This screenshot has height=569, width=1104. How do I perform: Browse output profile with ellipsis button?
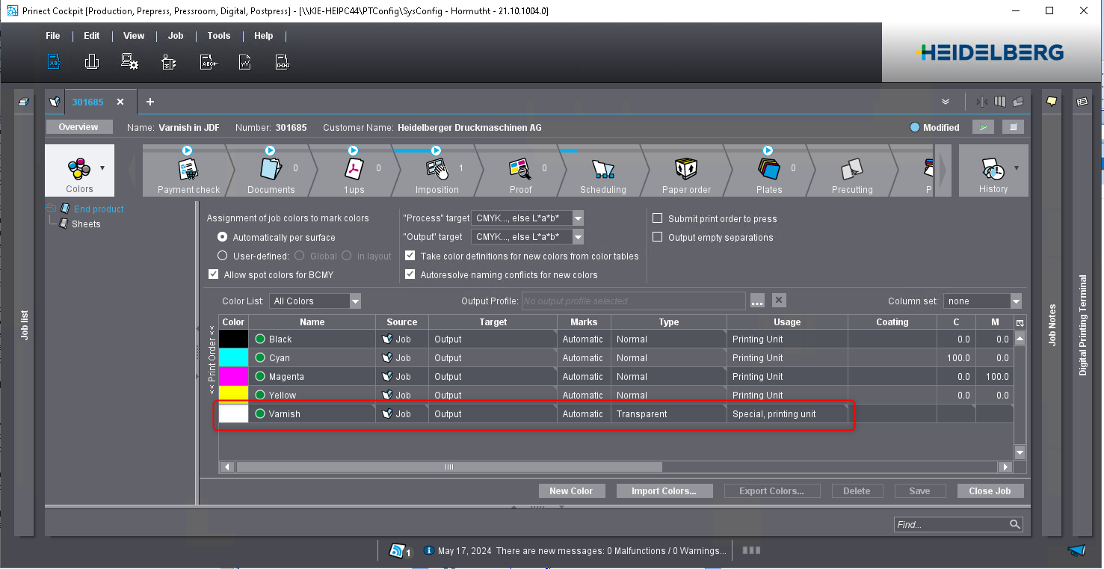tap(757, 301)
